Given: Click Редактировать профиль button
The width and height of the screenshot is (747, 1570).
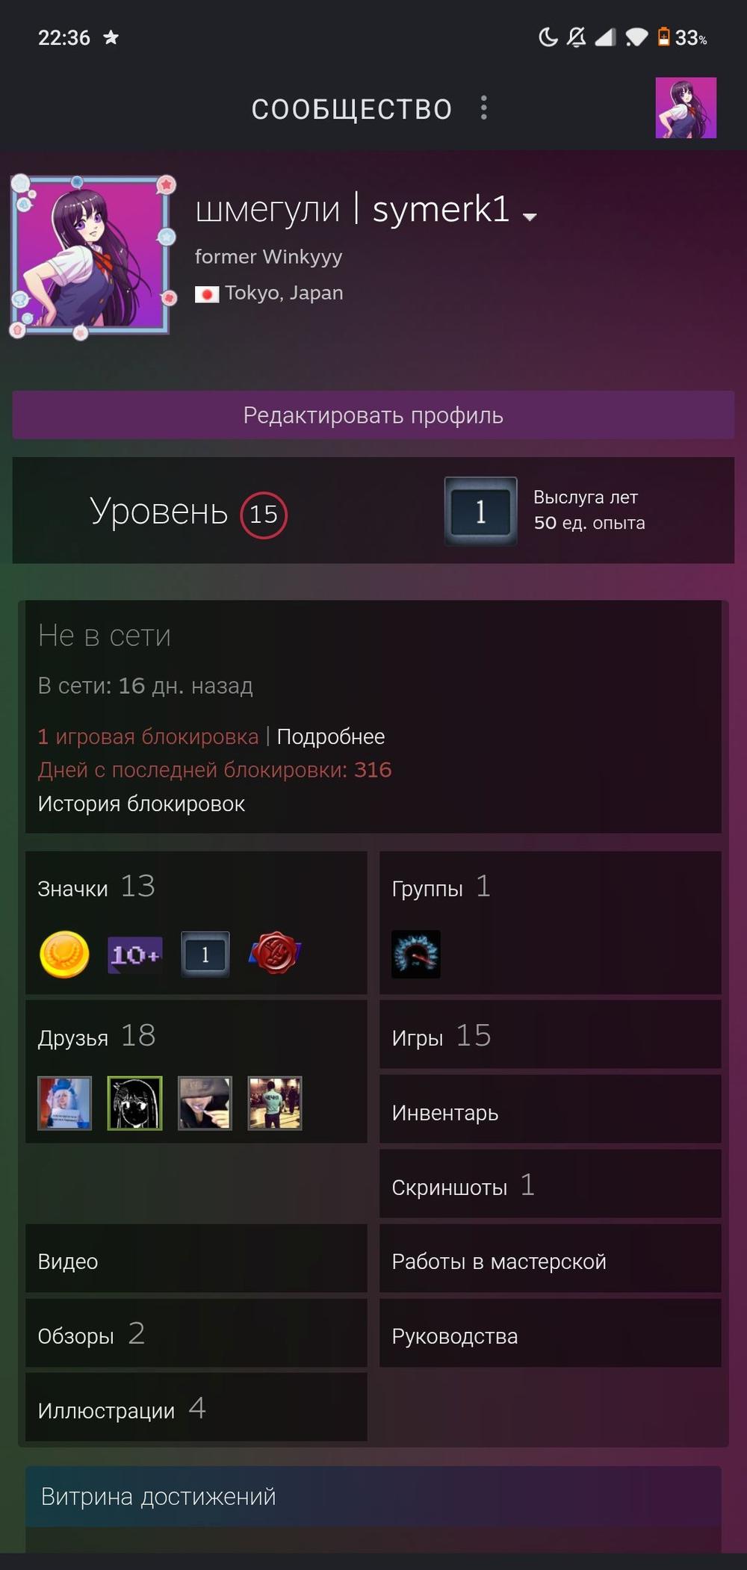Looking at the screenshot, I should 373,415.
